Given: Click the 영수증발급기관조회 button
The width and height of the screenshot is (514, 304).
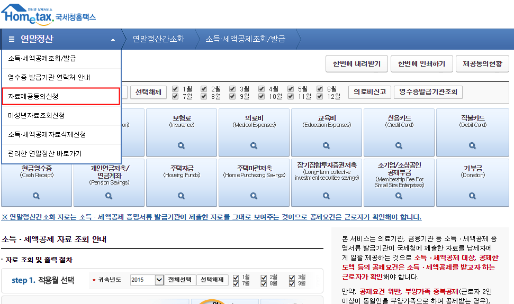Looking at the screenshot, I should point(428,92).
